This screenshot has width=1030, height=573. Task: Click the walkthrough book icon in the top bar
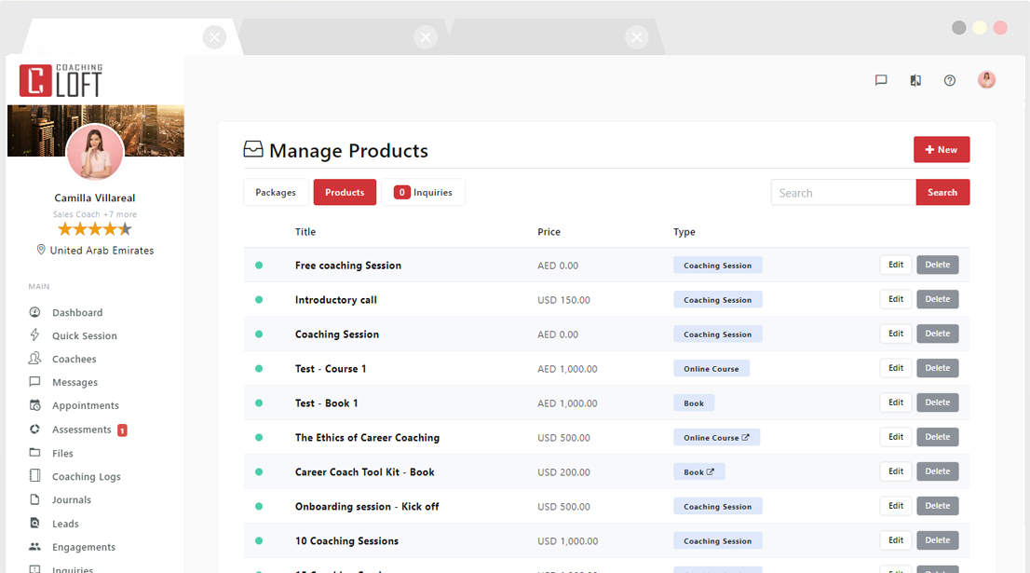(x=915, y=80)
